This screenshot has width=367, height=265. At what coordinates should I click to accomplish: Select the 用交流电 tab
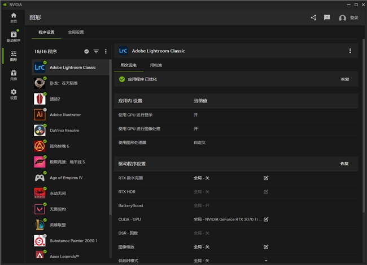point(129,65)
